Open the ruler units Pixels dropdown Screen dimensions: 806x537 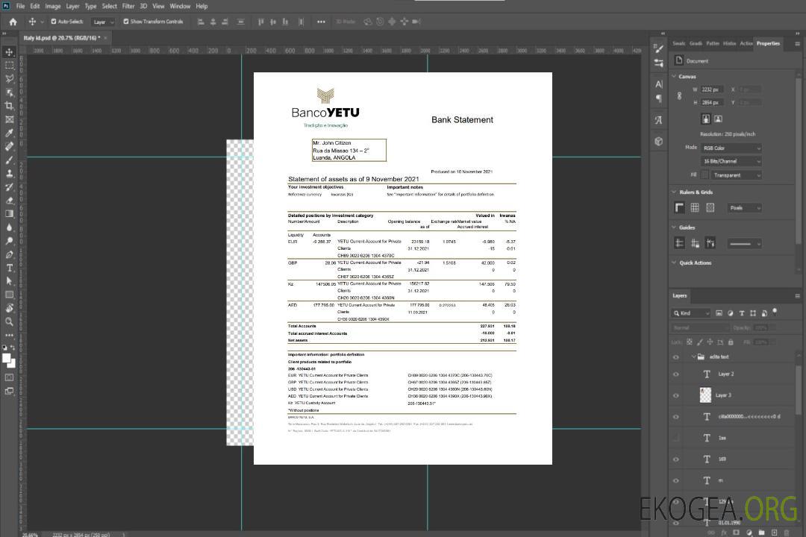(x=745, y=207)
